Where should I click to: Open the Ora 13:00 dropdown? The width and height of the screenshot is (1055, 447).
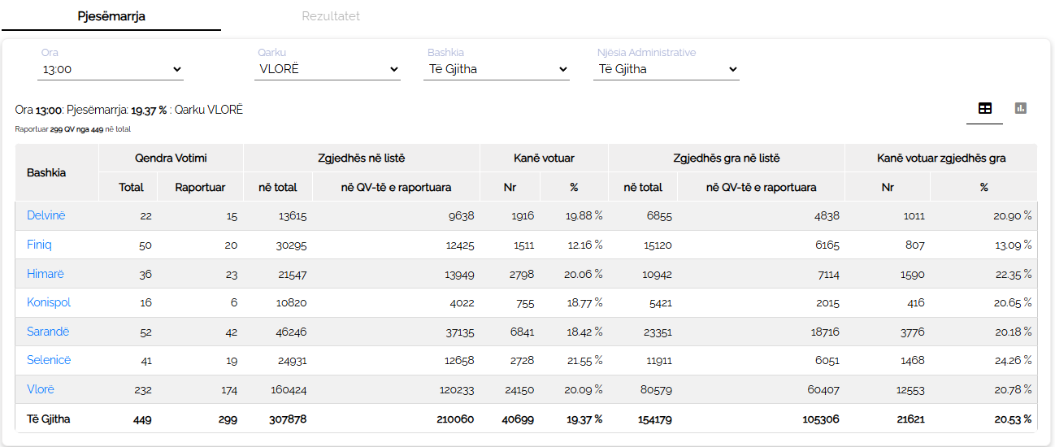(111, 70)
